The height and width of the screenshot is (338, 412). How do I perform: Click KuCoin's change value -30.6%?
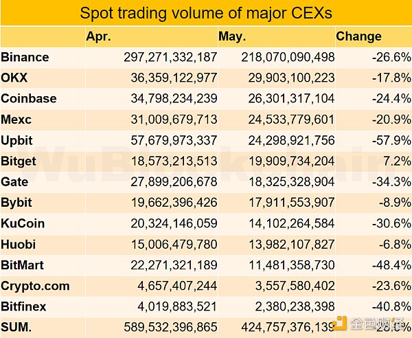click(392, 224)
